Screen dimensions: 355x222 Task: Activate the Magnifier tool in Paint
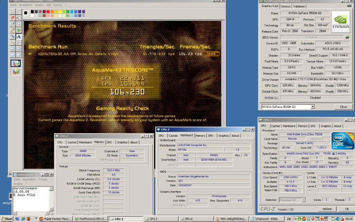point(19,24)
